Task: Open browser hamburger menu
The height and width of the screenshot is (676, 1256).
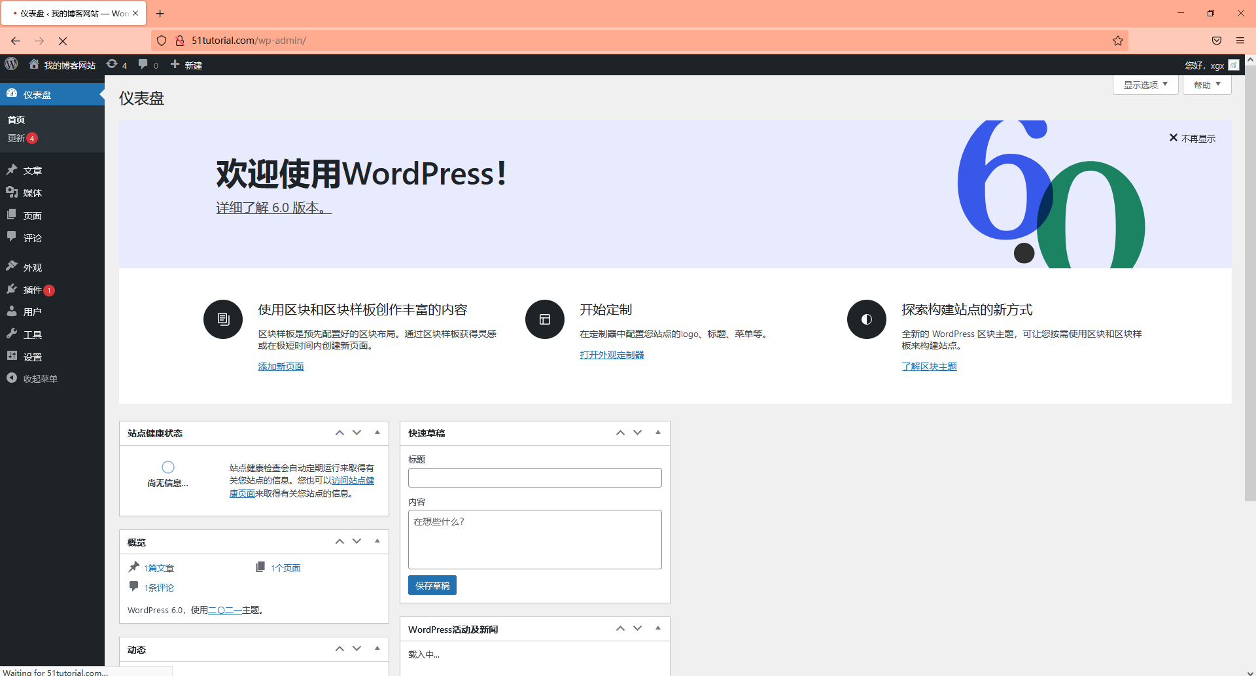Action: [1240, 41]
